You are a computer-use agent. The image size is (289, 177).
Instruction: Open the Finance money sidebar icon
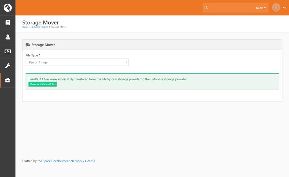(x=7, y=51)
